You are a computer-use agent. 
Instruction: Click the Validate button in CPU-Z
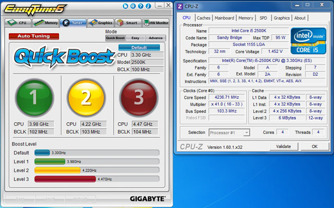283,147
